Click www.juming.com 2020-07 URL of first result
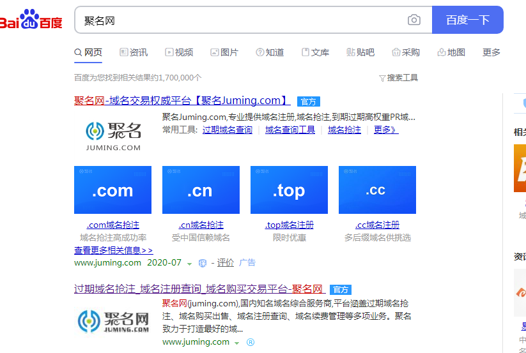This screenshot has width=526, height=353. tap(128, 262)
